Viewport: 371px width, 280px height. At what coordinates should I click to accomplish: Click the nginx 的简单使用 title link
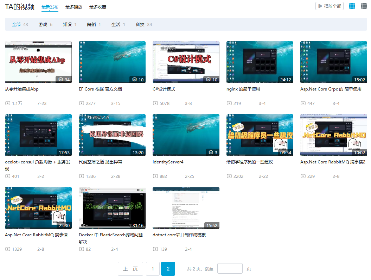(243, 89)
